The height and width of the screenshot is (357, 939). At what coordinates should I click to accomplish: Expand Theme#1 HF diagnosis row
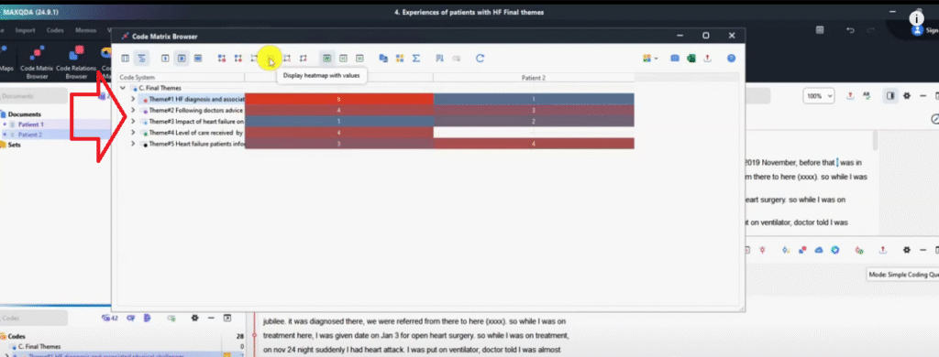(x=133, y=99)
